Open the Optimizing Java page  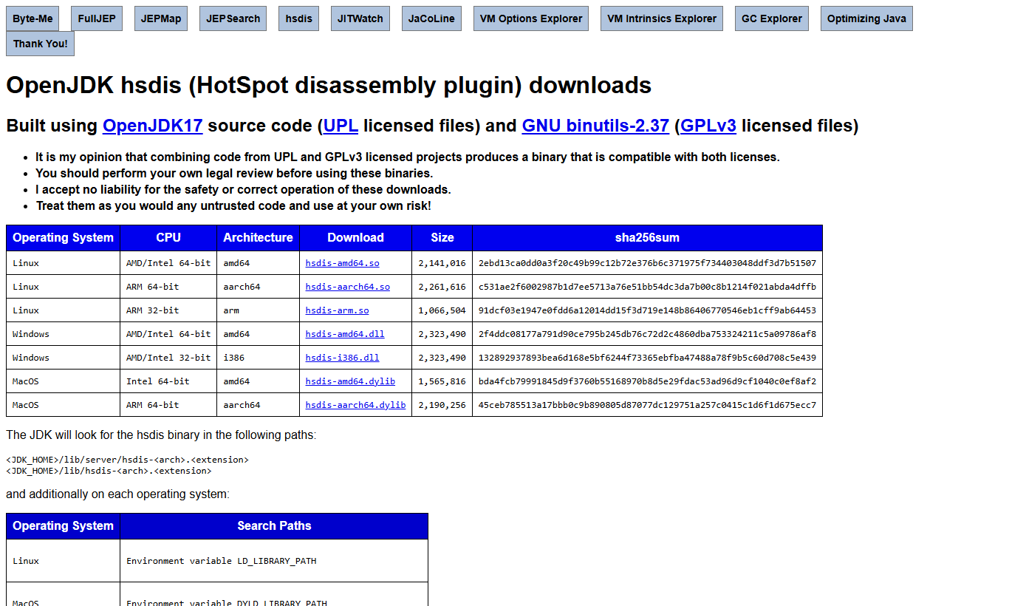pyautogui.click(x=866, y=18)
